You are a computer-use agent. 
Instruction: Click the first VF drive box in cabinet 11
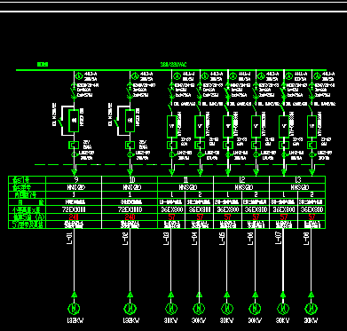tap(172, 127)
